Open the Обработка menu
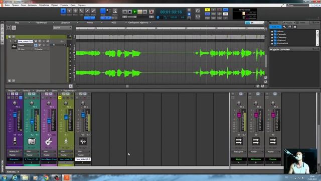Viewport: 321px width, 181px height. pos(44,5)
